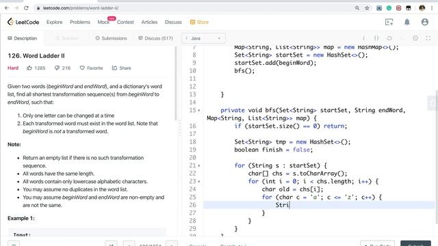Screen dimensions: 438x246
Task: Share the problem via the Share button
Action: tap(122, 68)
